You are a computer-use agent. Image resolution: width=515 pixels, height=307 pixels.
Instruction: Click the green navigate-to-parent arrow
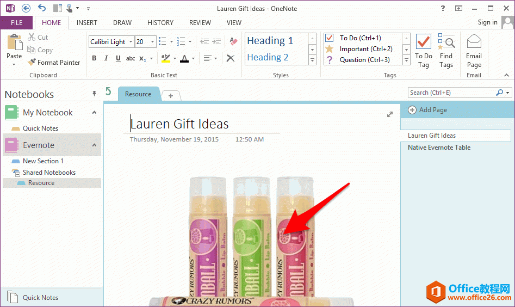click(x=108, y=91)
